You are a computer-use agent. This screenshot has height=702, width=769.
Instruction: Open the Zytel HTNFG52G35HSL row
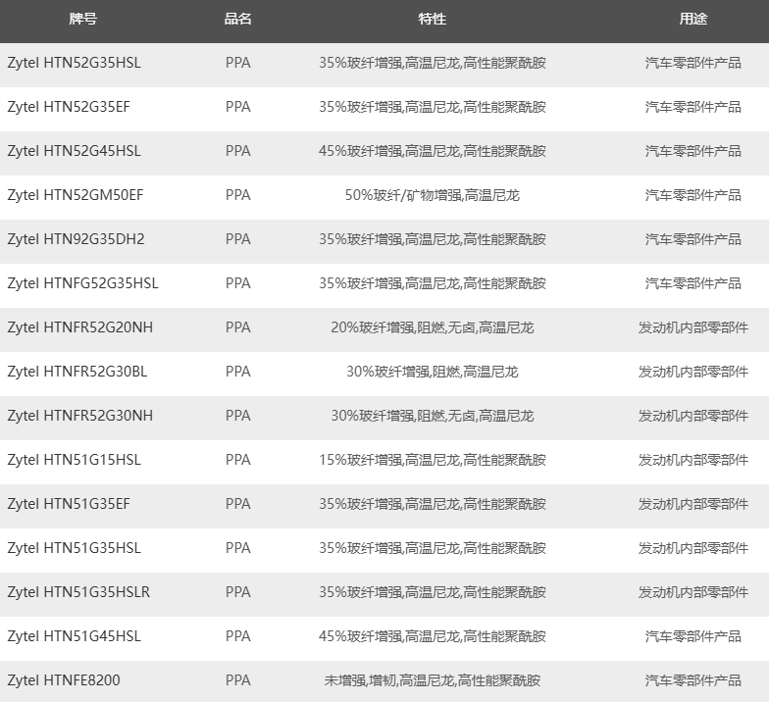(82, 283)
